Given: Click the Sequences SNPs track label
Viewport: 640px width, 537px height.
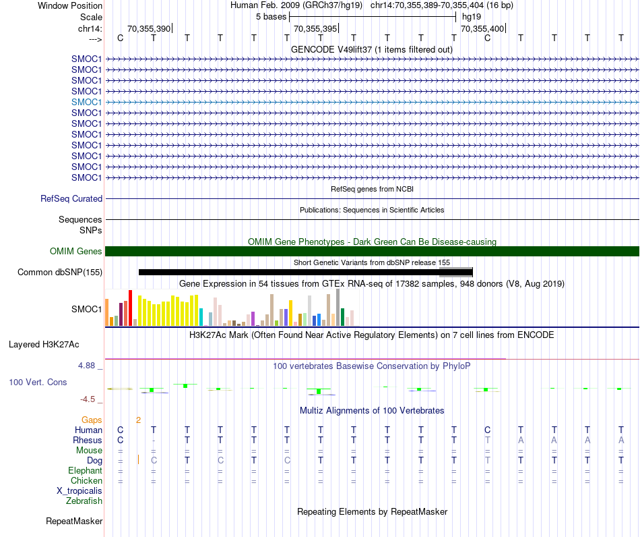Looking at the screenshot, I should (80, 225).
